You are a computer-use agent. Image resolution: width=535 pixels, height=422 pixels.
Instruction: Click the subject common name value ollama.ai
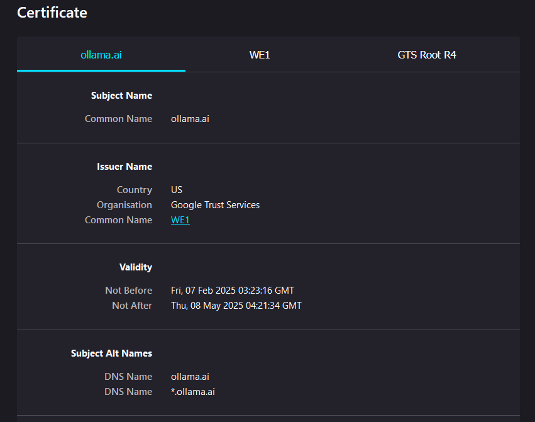pyautogui.click(x=190, y=119)
